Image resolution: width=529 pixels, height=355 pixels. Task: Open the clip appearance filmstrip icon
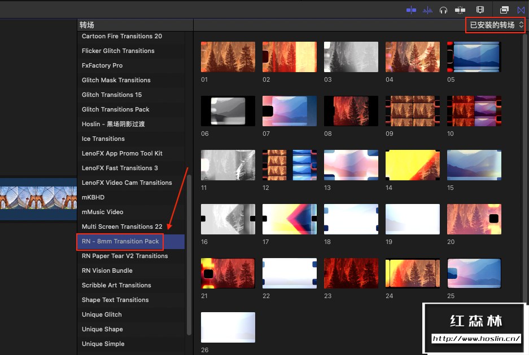pos(480,10)
